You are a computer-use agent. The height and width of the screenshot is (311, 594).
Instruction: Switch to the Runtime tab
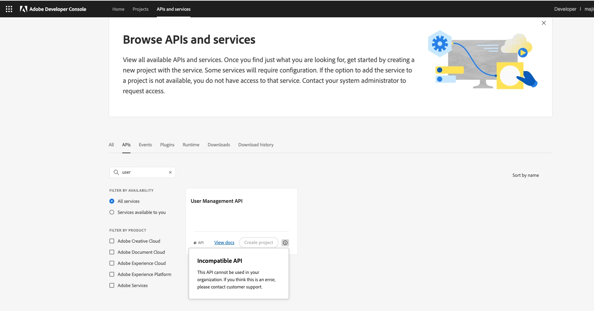pos(191,145)
